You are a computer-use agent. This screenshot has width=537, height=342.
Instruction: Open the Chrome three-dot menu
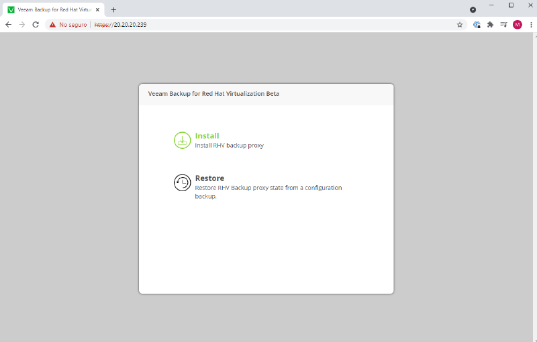pos(531,25)
